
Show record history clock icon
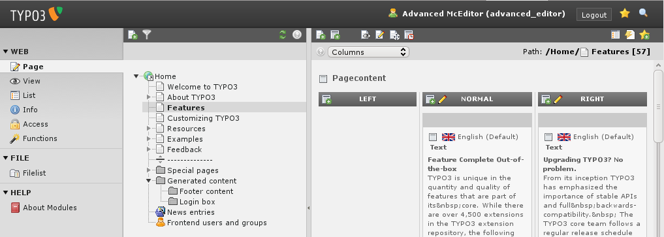(409, 35)
